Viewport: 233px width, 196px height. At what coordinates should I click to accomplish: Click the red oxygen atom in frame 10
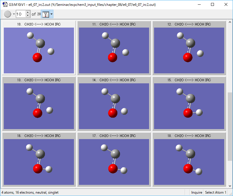click(37, 57)
